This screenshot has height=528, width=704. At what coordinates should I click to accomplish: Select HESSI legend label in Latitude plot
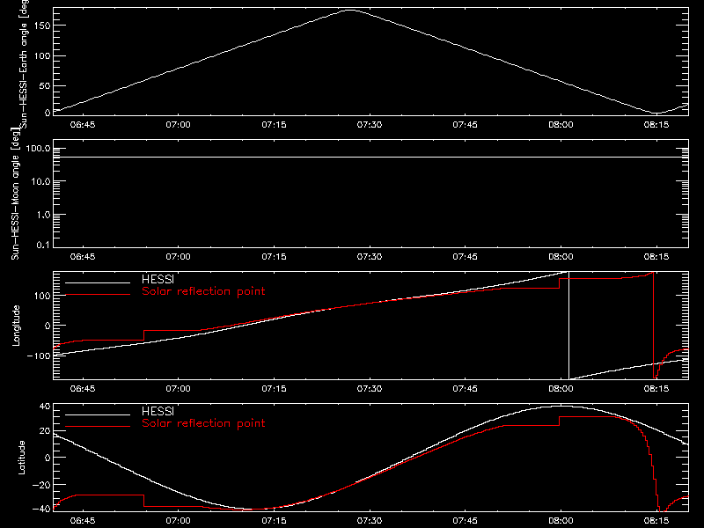click(158, 411)
